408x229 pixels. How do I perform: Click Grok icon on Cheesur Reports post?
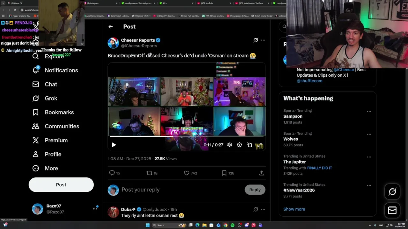256,40
